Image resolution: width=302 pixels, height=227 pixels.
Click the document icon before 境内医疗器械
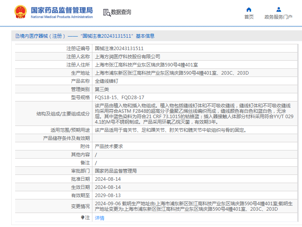coord(17,36)
